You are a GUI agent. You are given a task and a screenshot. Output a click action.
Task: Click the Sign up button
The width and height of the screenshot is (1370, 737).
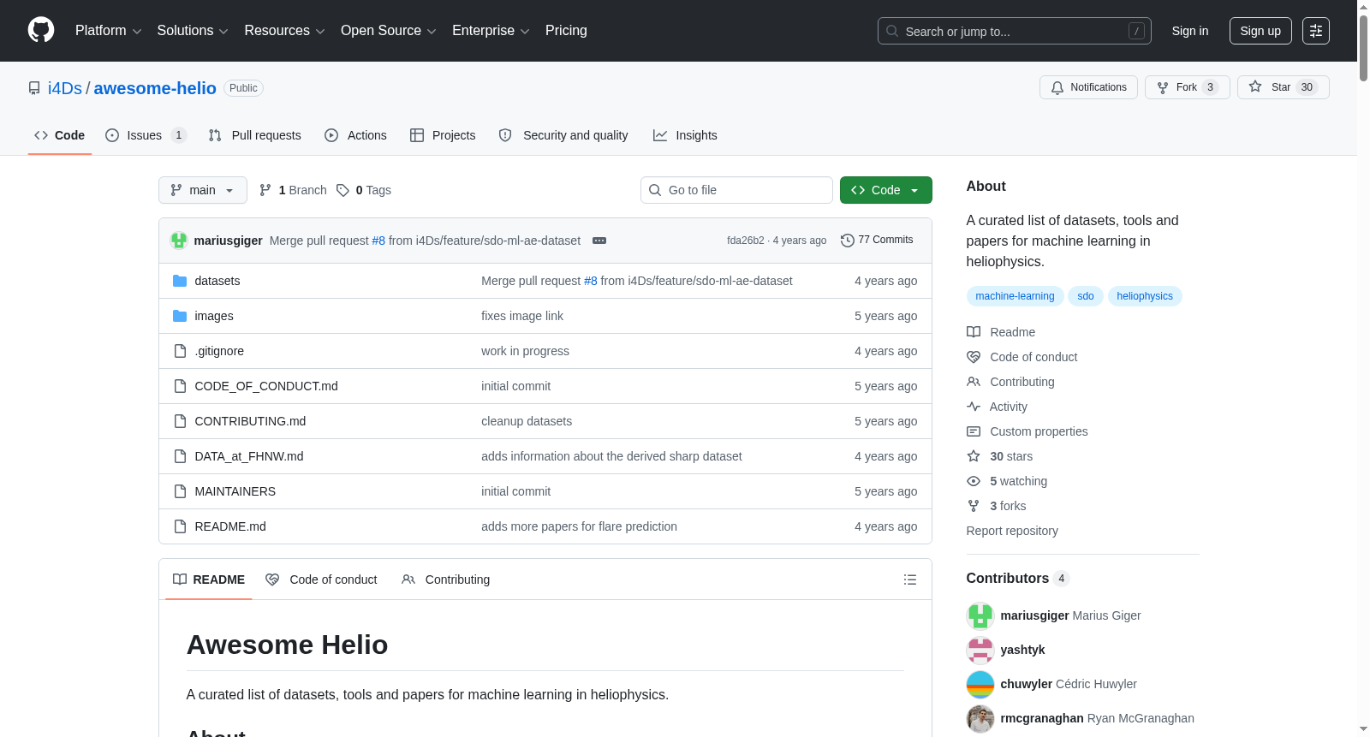point(1260,31)
